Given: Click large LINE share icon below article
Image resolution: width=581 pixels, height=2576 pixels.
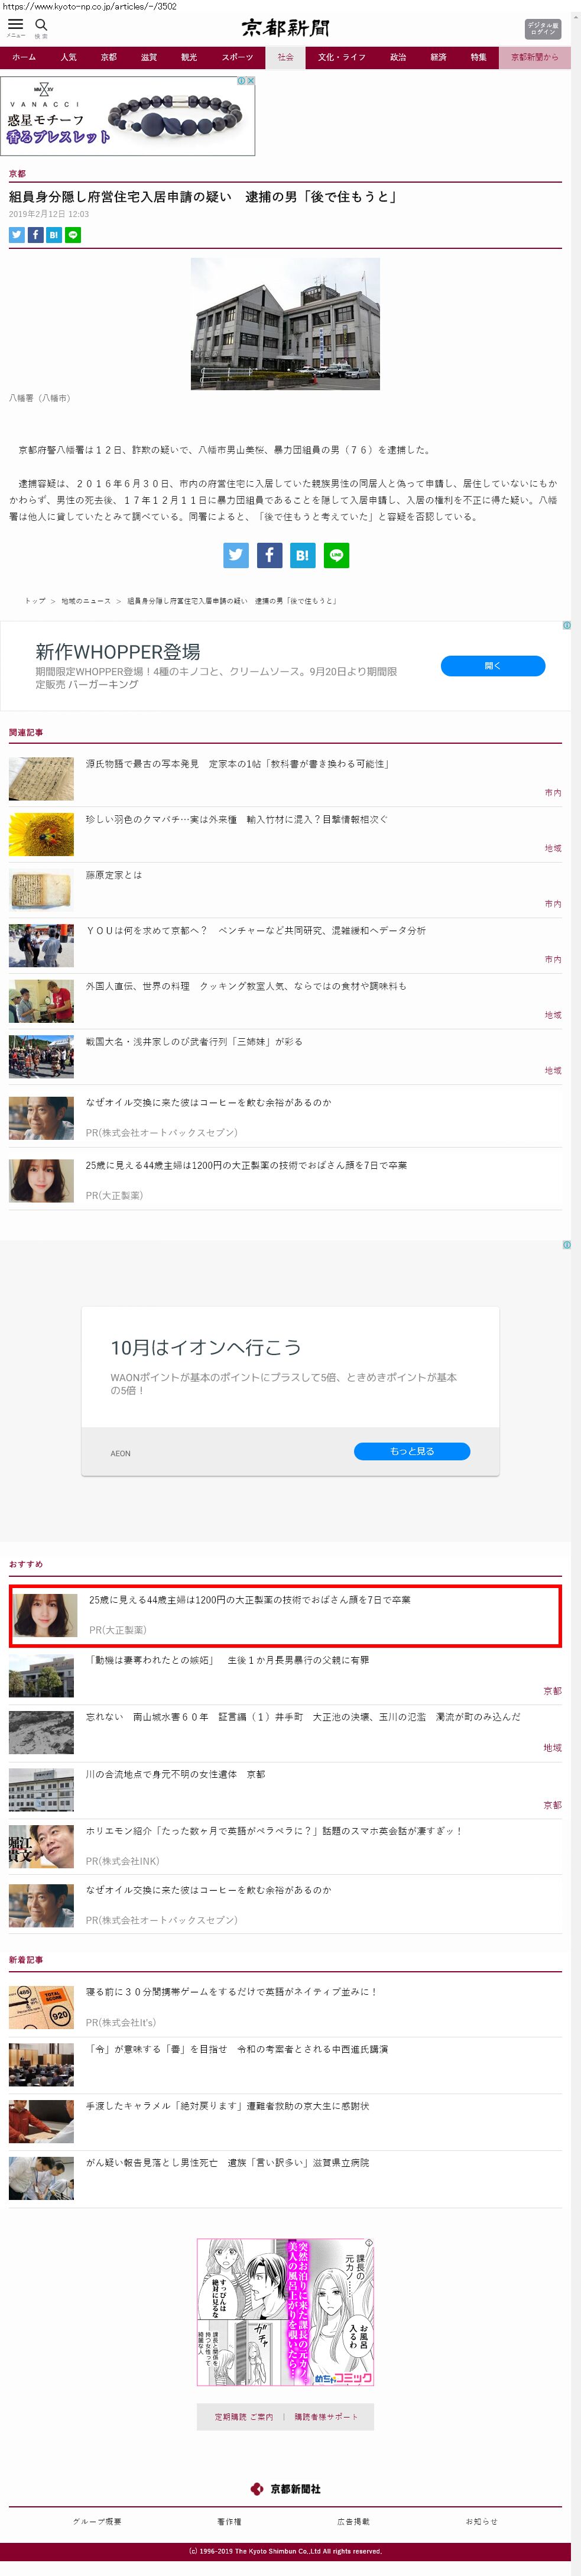Looking at the screenshot, I should pos(336,555).
